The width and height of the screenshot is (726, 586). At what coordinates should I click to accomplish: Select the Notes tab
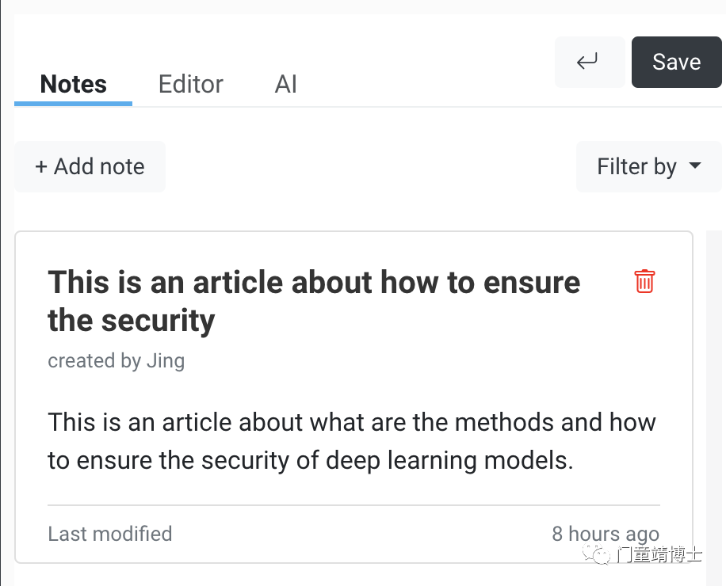[x=73, y=84]
